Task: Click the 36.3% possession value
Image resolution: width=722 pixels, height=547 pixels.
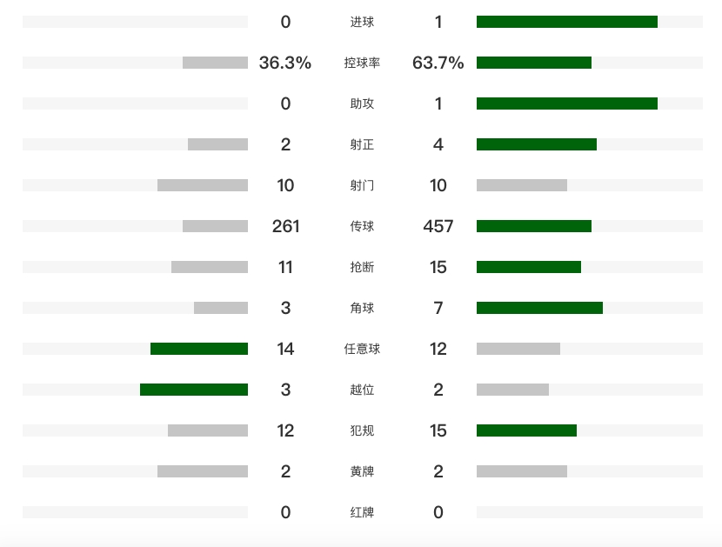Action: tap(285, 63)
